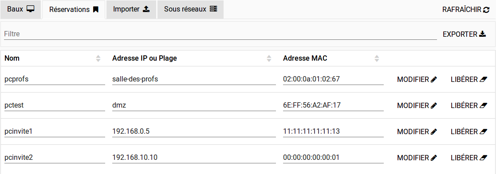Click the pctest name field
496x174 pixels.
coord(55,105)
